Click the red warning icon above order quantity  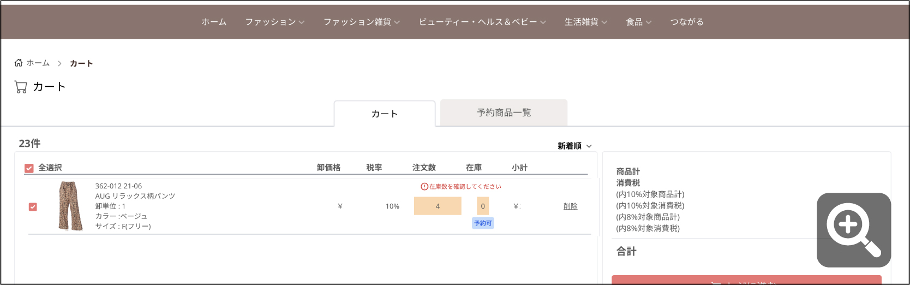point(424,186)
